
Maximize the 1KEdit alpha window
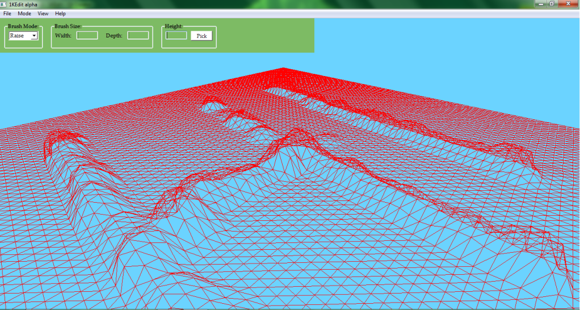552,3
